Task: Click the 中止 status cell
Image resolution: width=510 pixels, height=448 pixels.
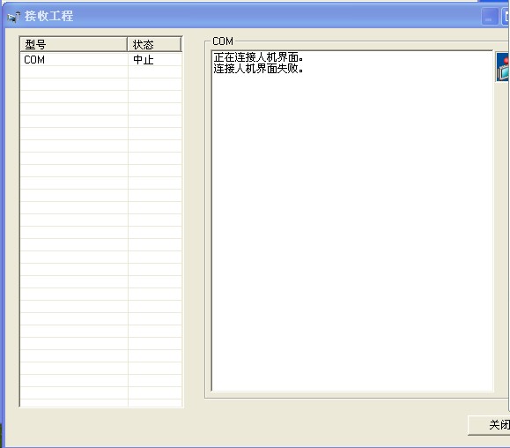Action: click(x=144, y=60)
